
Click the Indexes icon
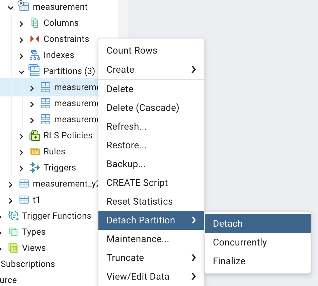click(35, 55)
